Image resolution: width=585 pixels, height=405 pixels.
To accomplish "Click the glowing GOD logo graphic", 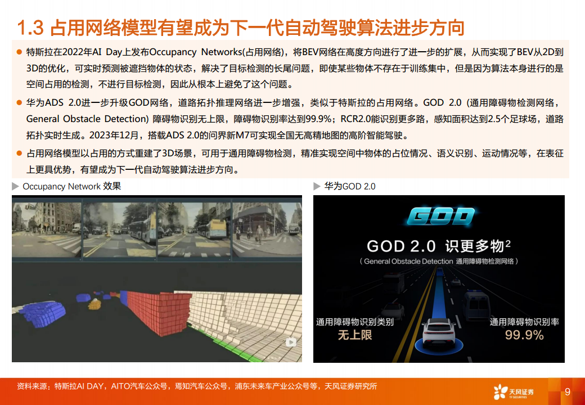I will click(440, 217).
